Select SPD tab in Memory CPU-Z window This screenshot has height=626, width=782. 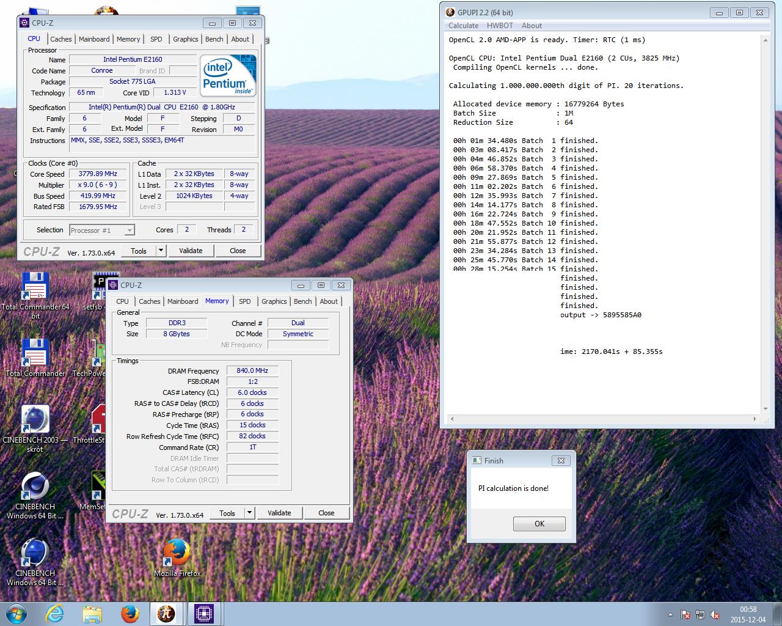(x=245, y=301)
